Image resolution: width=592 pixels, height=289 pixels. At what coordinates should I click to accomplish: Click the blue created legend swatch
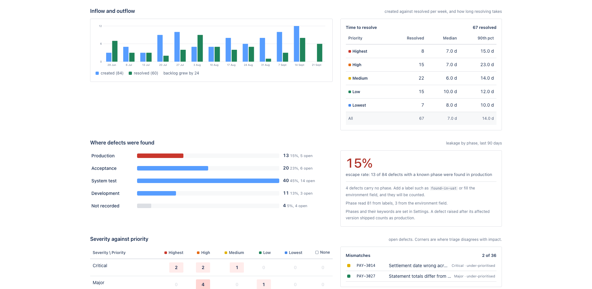pyautogui.click(x=97, y=73)
